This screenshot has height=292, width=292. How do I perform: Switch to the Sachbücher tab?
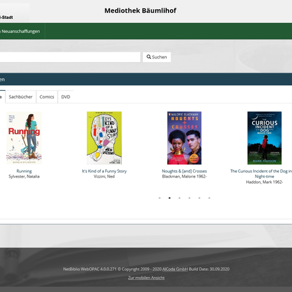(x=21, y=97)
